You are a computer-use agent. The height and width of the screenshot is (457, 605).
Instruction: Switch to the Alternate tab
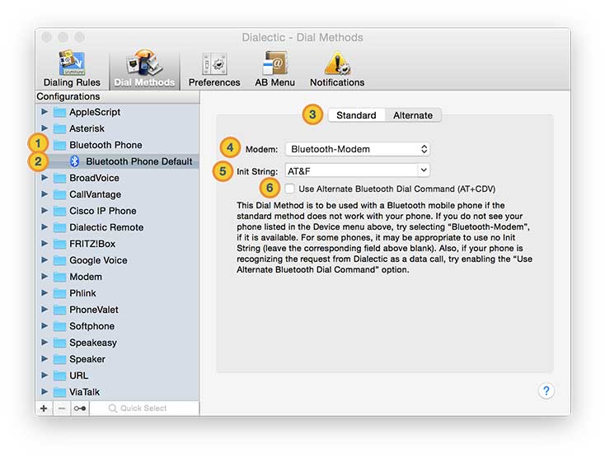tap(413, 115)
